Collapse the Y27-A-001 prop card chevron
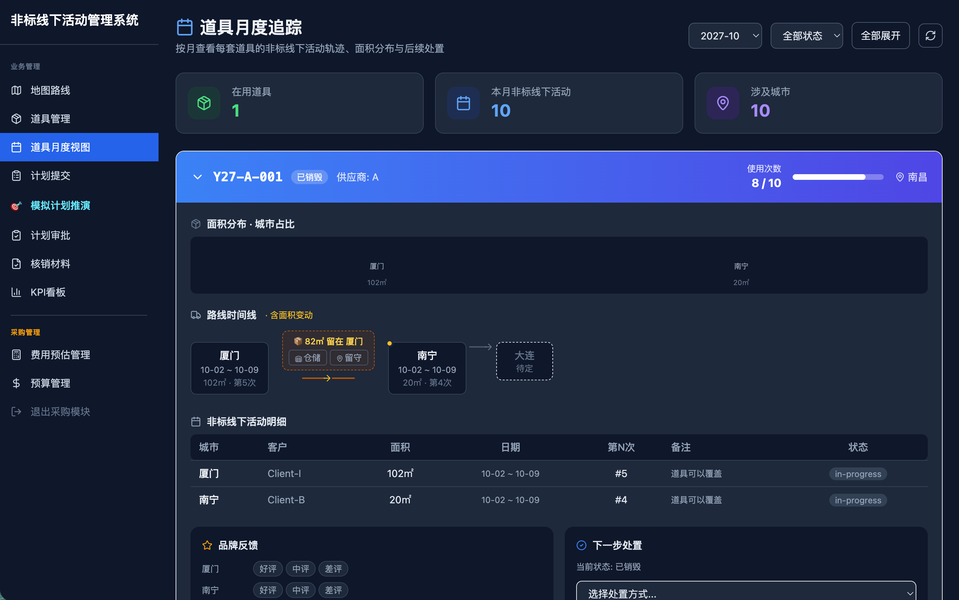 pos(197,177)
